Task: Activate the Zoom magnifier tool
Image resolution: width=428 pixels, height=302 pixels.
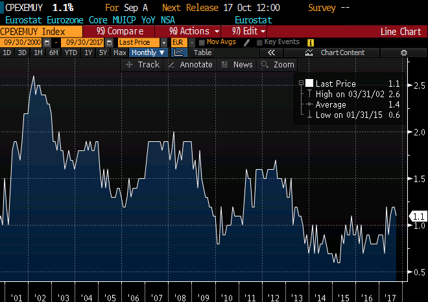Action: [x=277, y=65]
